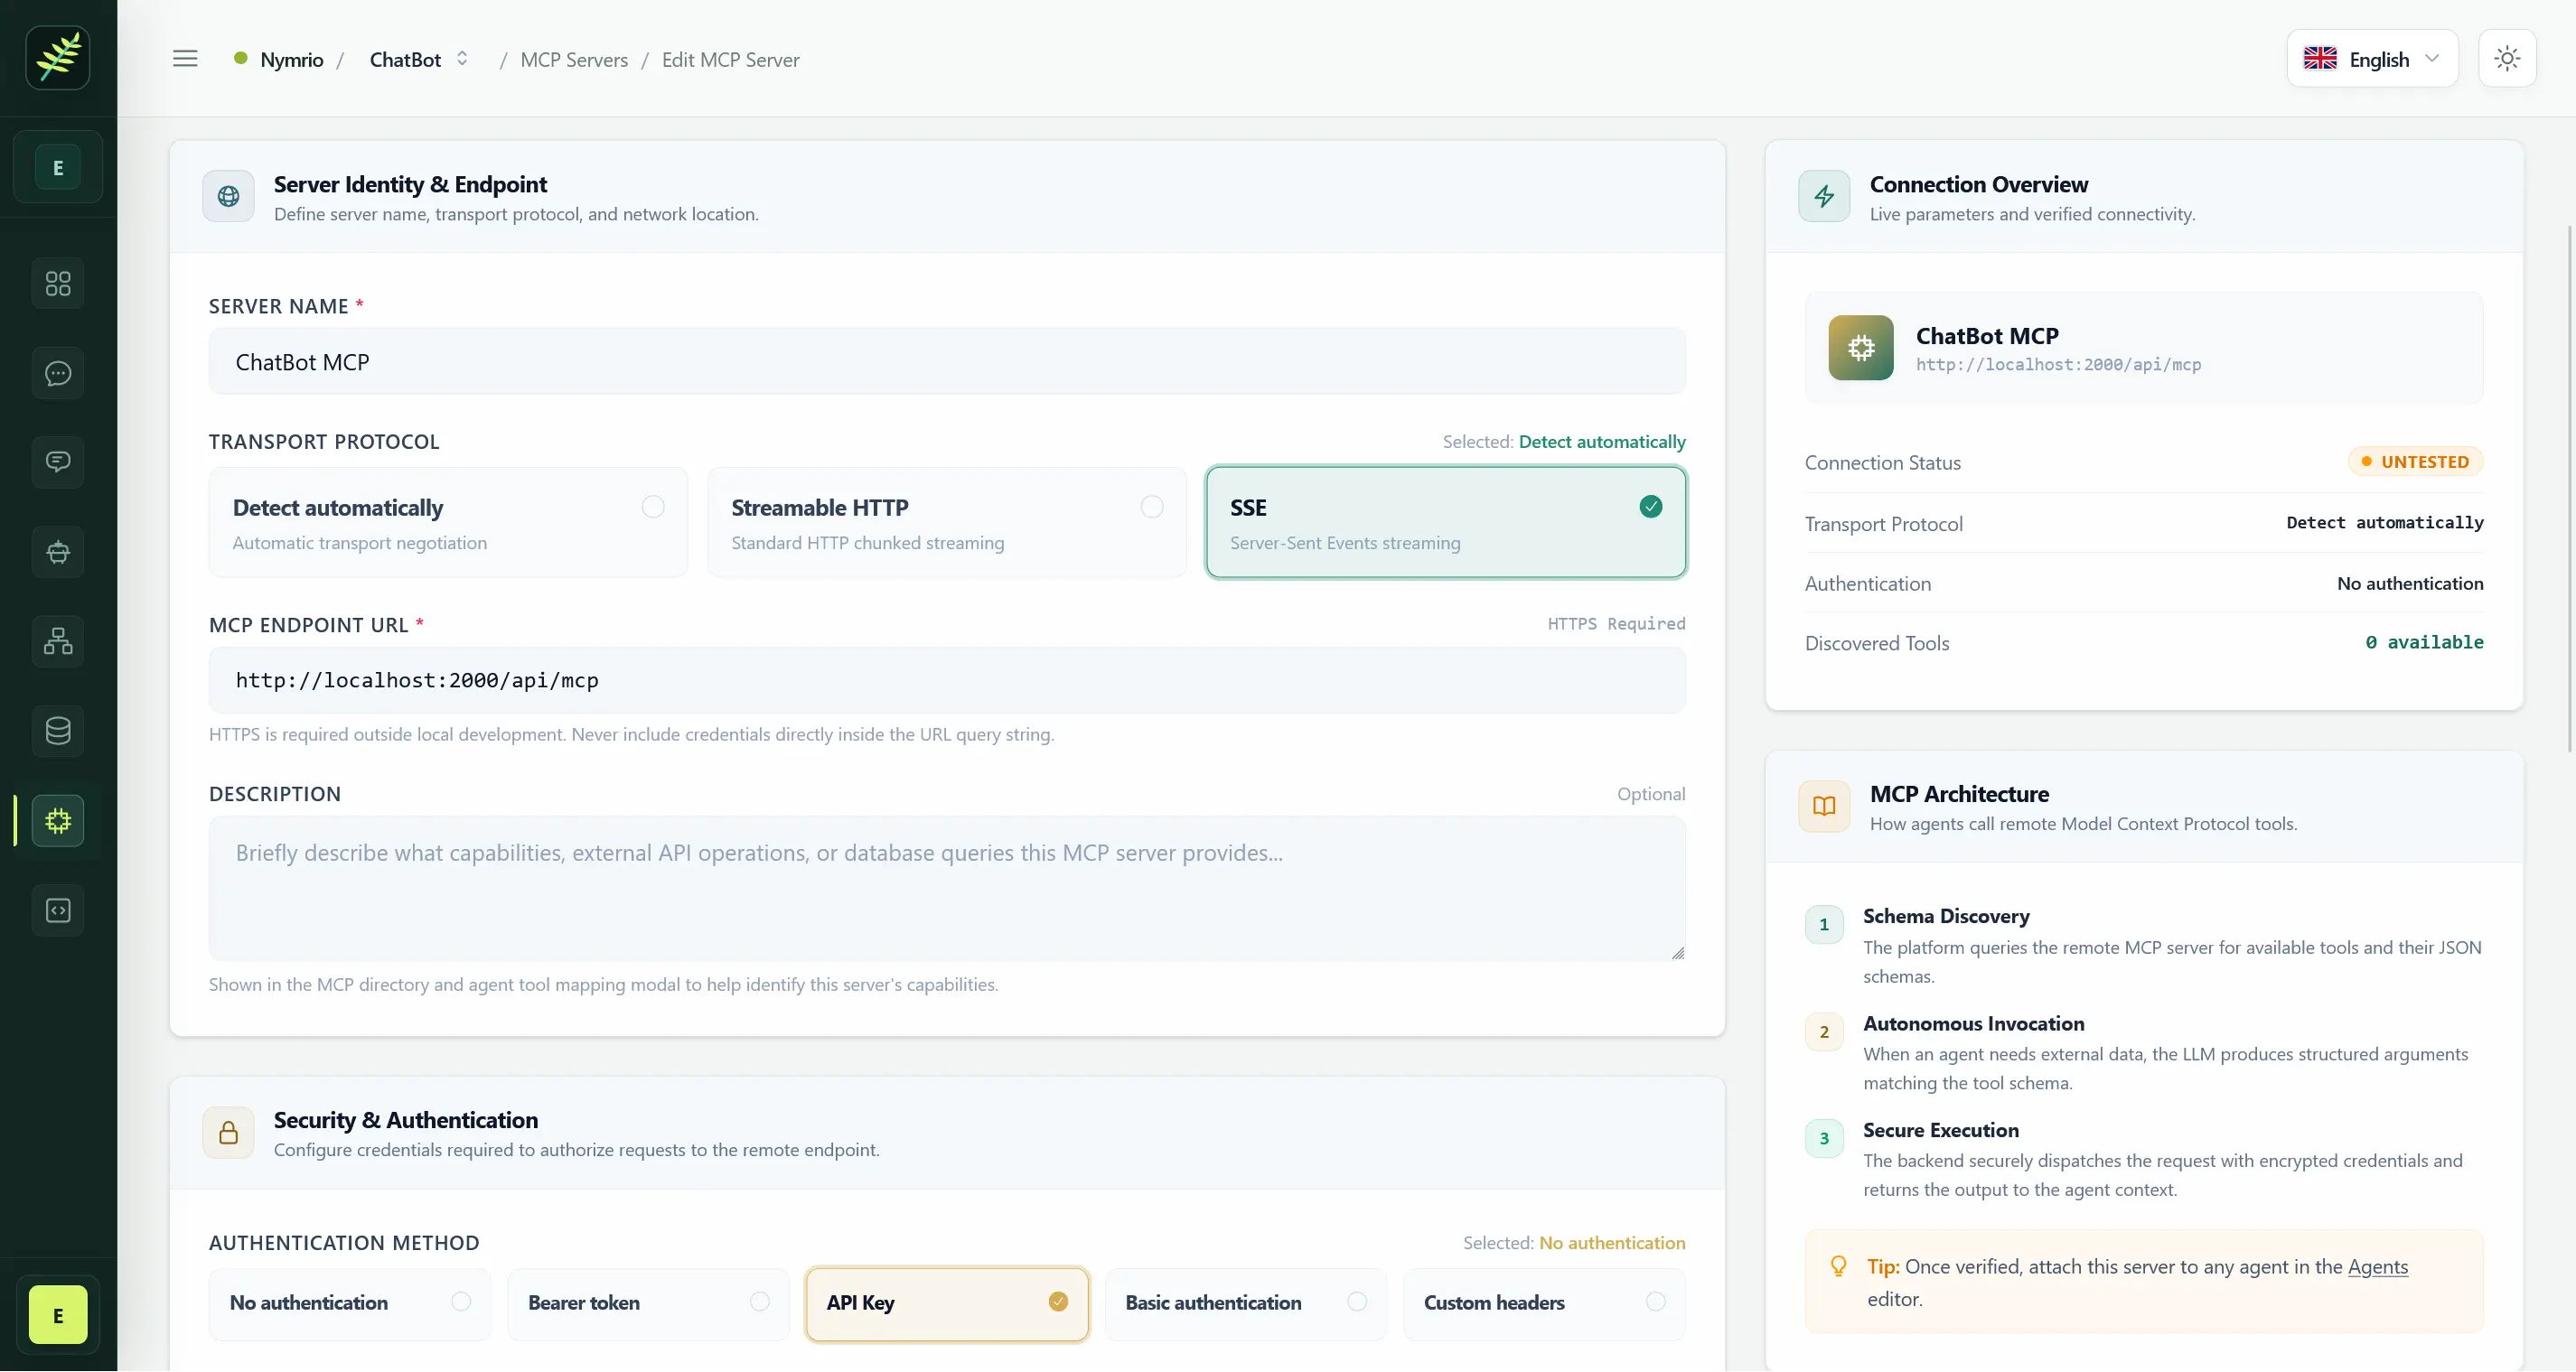Open the network hierarchy icon in the sidebar
The image size is (2576, 1372).
[x=58, y=641]
